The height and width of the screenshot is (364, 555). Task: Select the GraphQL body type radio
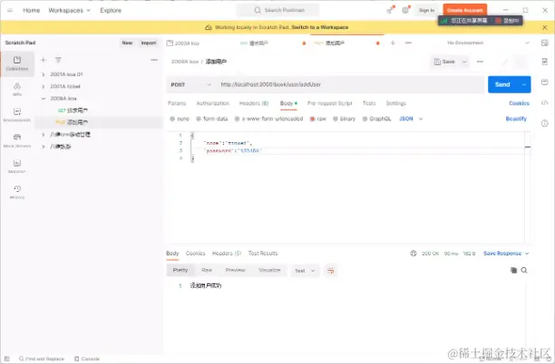click(x=365, y=120)
